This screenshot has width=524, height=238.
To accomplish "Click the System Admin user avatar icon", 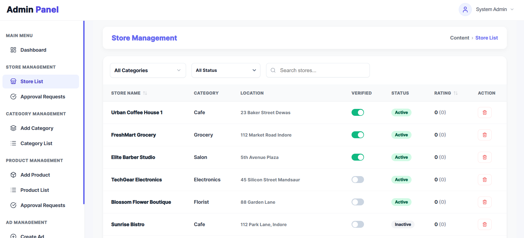I will pyautogui.click(x=465, y=10).
